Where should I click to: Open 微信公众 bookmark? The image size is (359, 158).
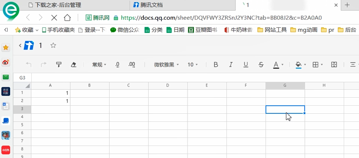[125, 30]
